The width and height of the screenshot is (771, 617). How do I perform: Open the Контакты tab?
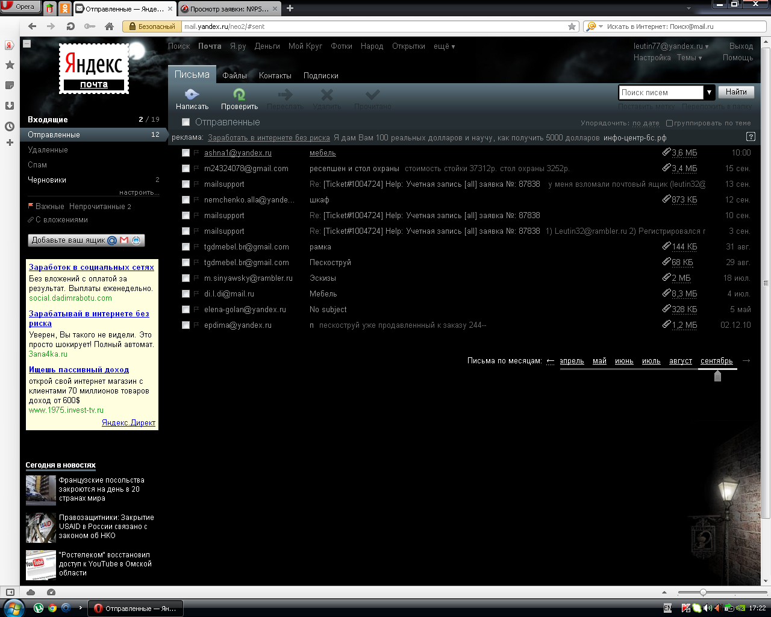tap(275, 76)
